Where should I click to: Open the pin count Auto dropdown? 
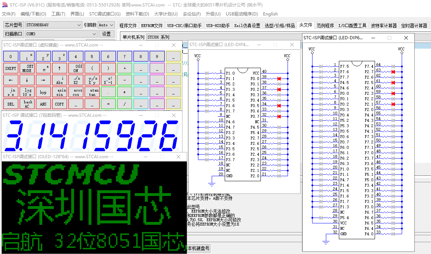pyautogui.click(x=106, y=25)
